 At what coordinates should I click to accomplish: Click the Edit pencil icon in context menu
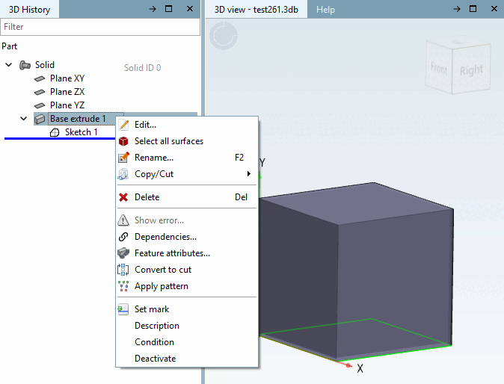point(123,125)
